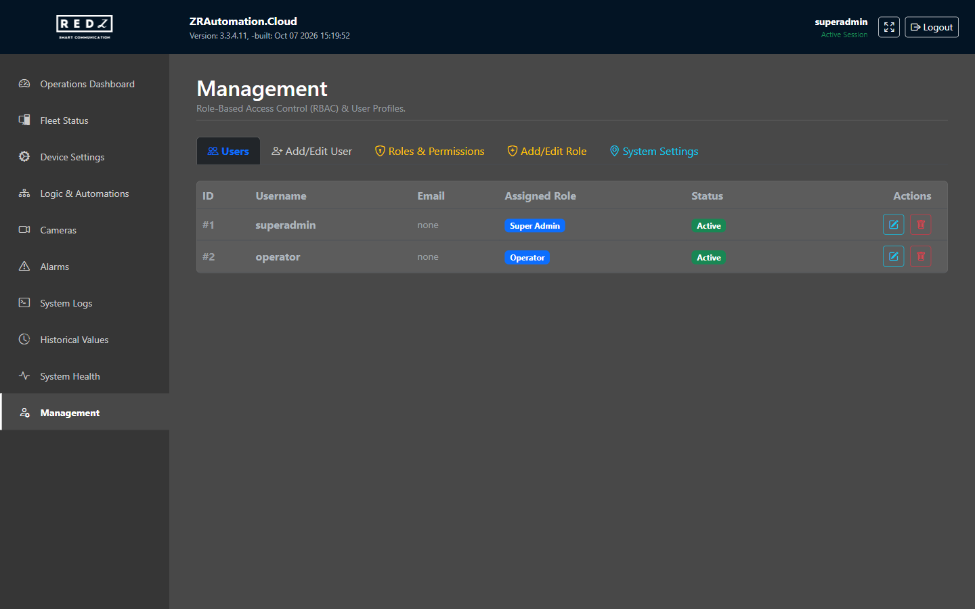Click the shield-plus icon on Add/Edit Role tab
The height and width of the screenshot is (609, 975).
[x=513, y=152]
